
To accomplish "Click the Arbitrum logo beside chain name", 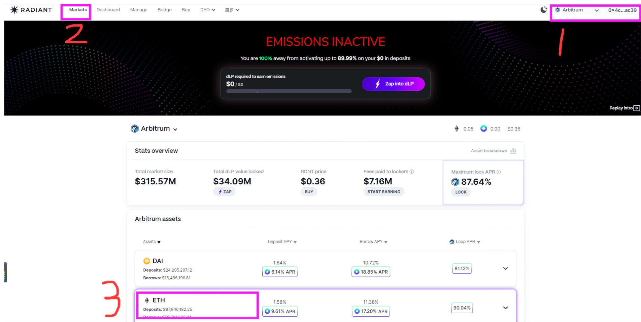I will pos(135,129).
